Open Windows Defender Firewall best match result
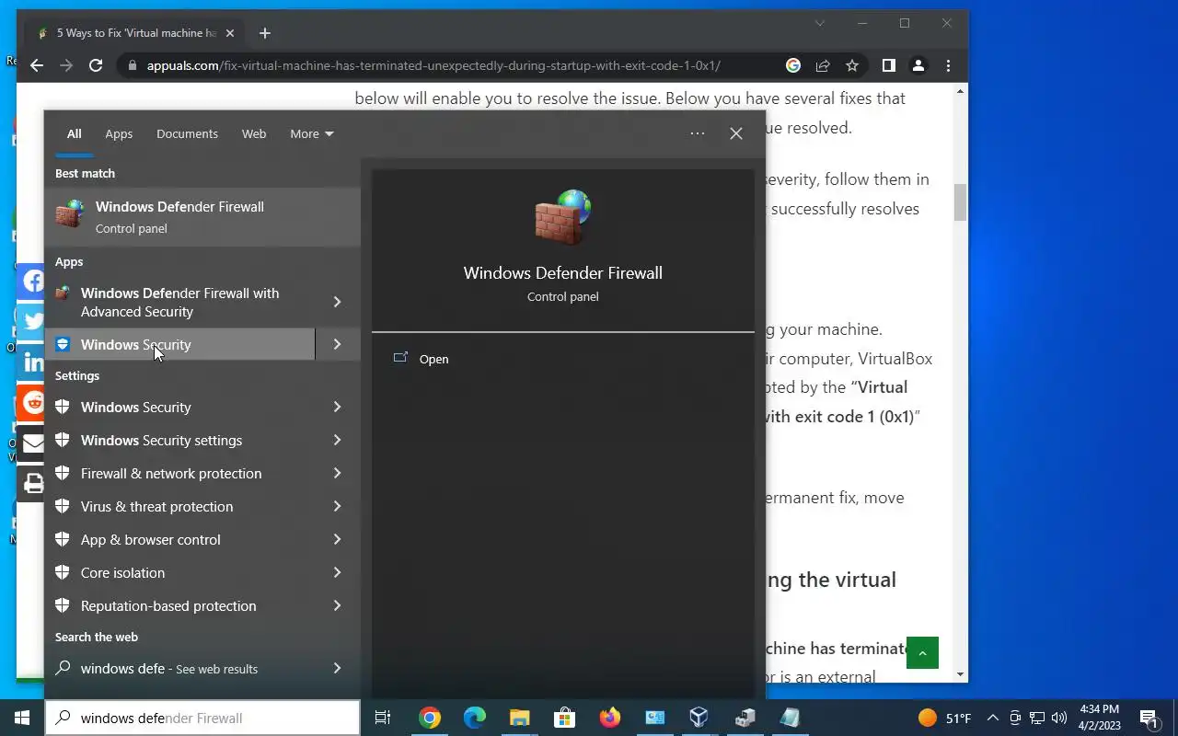The image size is (1178, 736). (202, 217)
